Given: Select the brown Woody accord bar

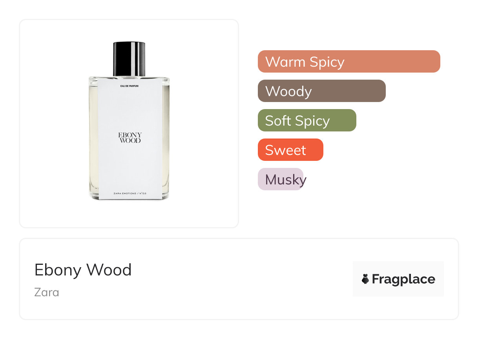Looking at the screenshot, I should [x=322, y=91].
